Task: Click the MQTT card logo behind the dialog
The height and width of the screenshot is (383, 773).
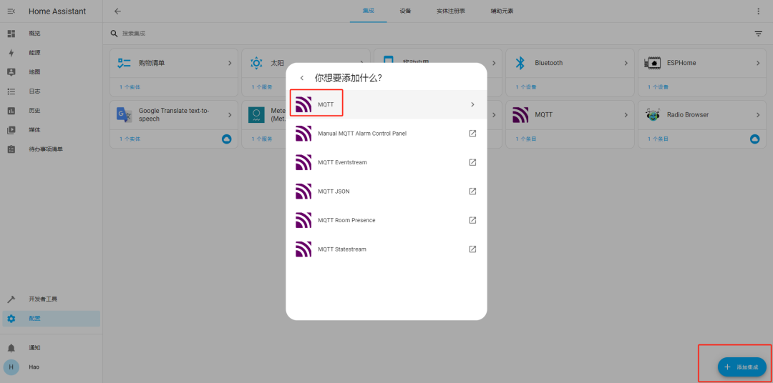Action: pos(520,115)
